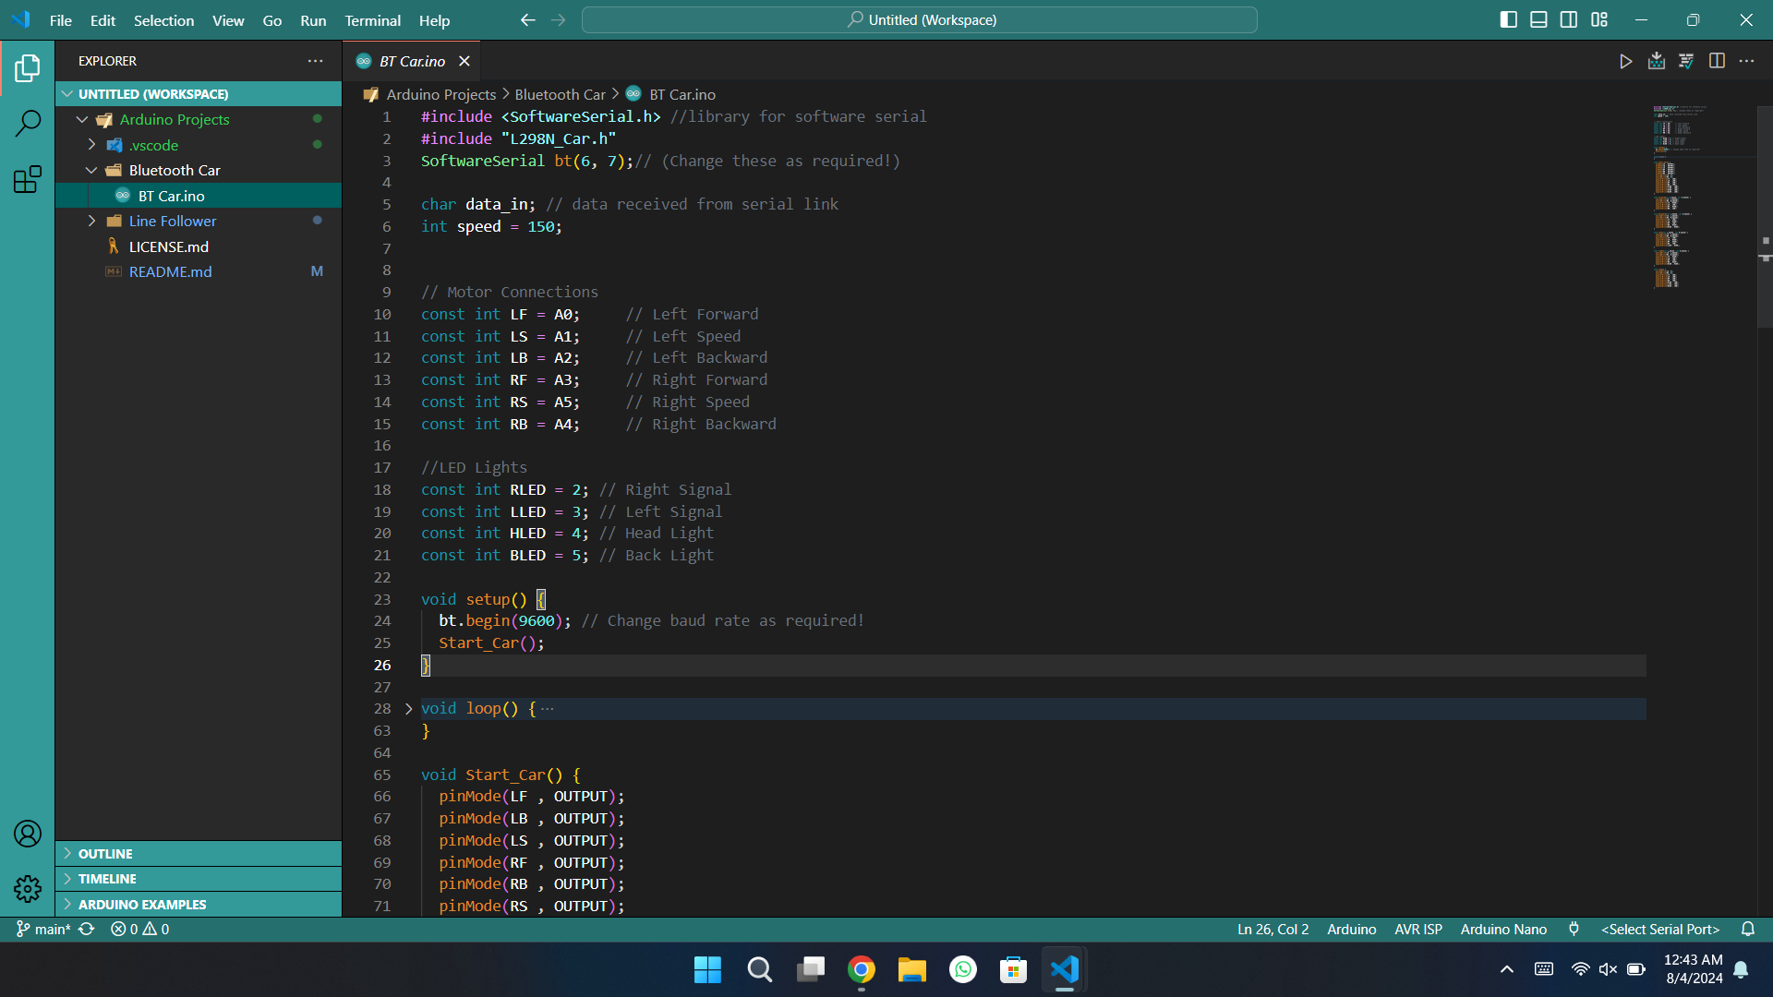The image size is (1773, 997).
Task: Click Arduino Nano board selector
Action: click(1502, 930)
